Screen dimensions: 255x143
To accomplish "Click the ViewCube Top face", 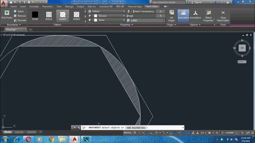I will 242,48.
